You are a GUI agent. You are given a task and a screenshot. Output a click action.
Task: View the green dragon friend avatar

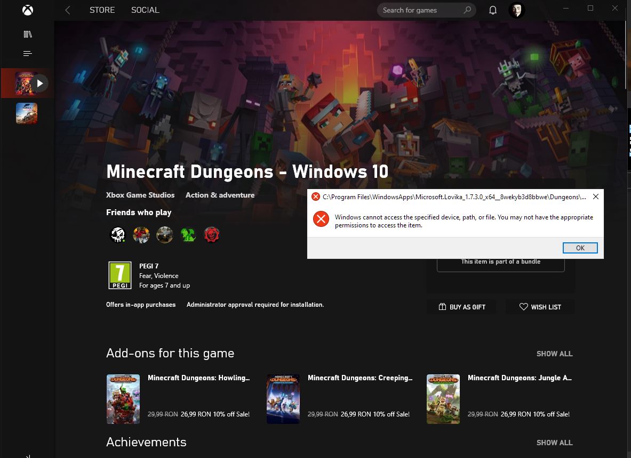188,235
